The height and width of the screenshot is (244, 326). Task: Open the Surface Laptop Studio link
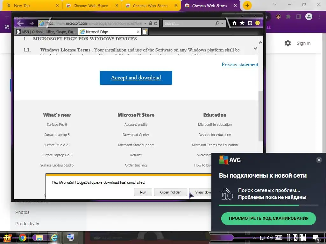point(57,165)
